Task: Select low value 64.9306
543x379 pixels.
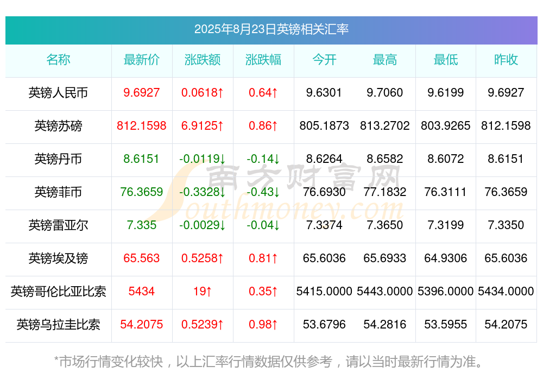Action: 446,258
